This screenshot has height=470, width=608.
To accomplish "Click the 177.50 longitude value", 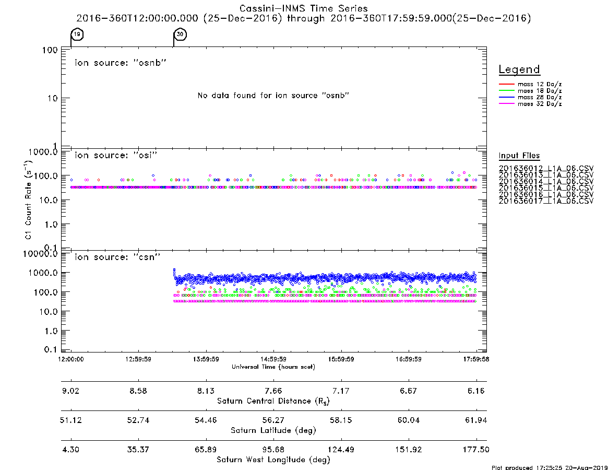I will [x=476, y=450].
